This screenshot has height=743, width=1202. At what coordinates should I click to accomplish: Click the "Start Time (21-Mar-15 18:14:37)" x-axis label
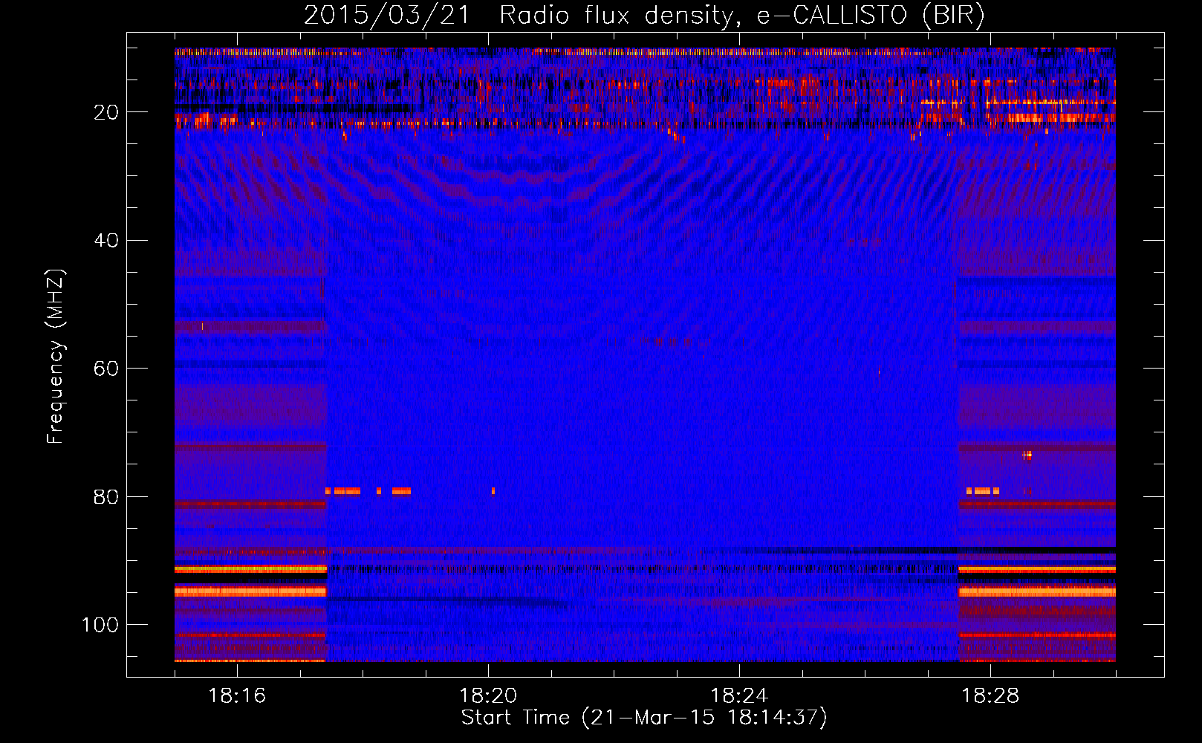[x=644, y=718]
